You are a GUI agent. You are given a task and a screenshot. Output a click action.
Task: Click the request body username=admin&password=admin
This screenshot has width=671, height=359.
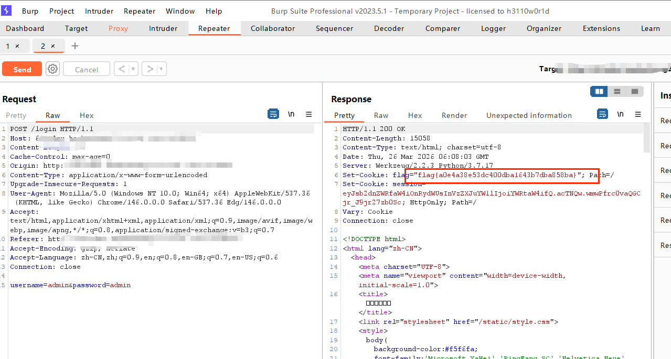70,285
